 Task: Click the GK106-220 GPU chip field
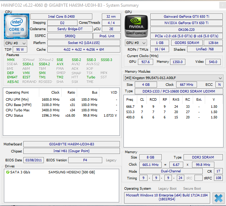tap(186, 30)
